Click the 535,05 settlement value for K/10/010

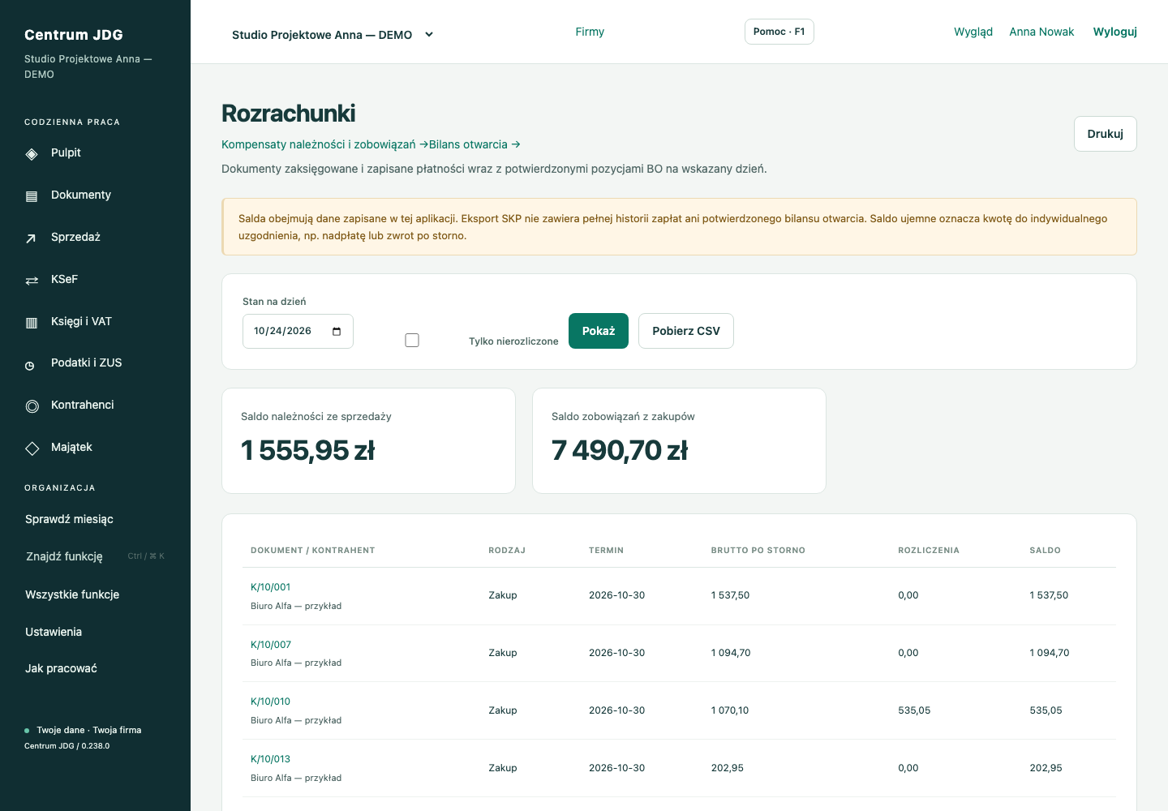[x=914, y=710]
